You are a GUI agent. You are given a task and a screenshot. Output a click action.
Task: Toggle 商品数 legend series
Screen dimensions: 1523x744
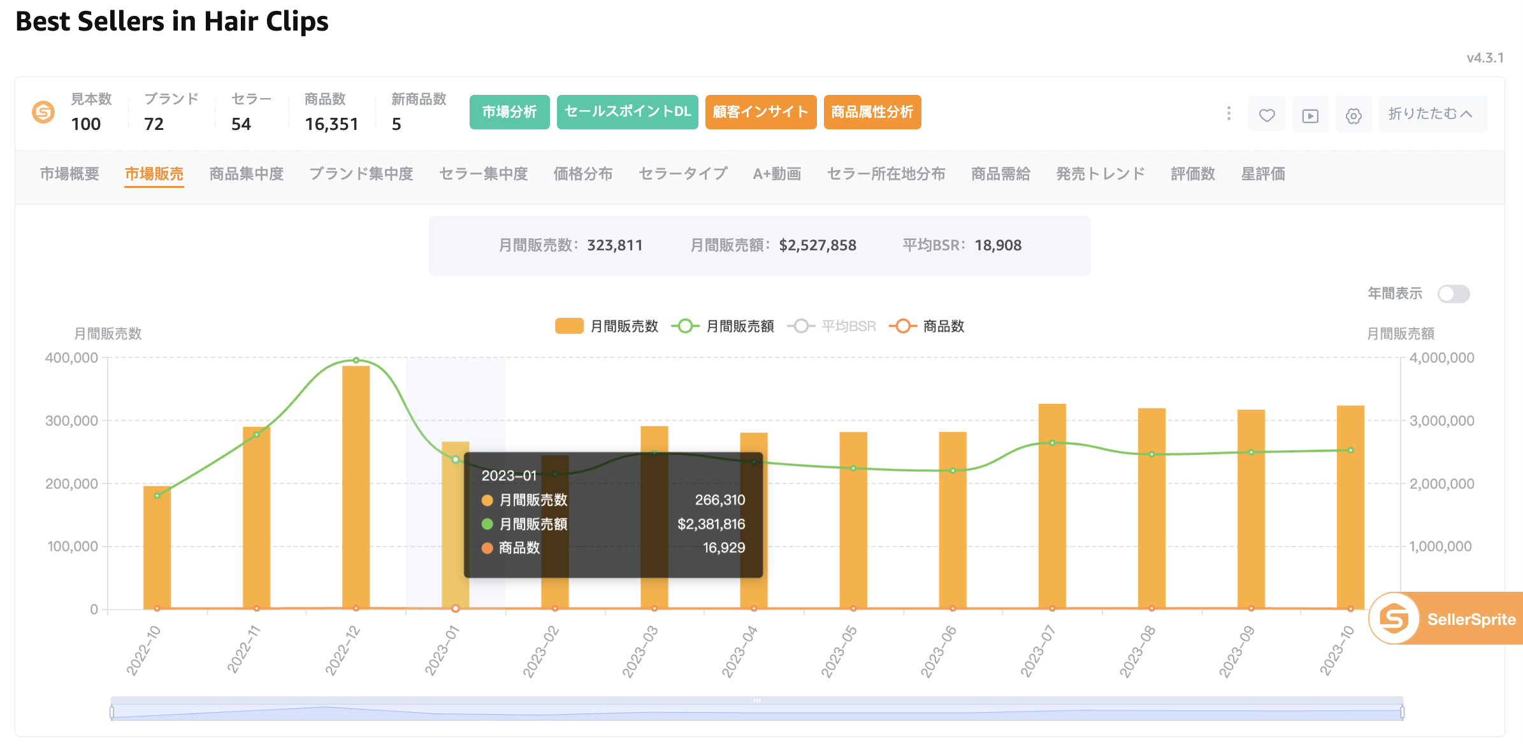927,326
